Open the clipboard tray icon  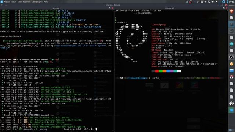(198, 2)
